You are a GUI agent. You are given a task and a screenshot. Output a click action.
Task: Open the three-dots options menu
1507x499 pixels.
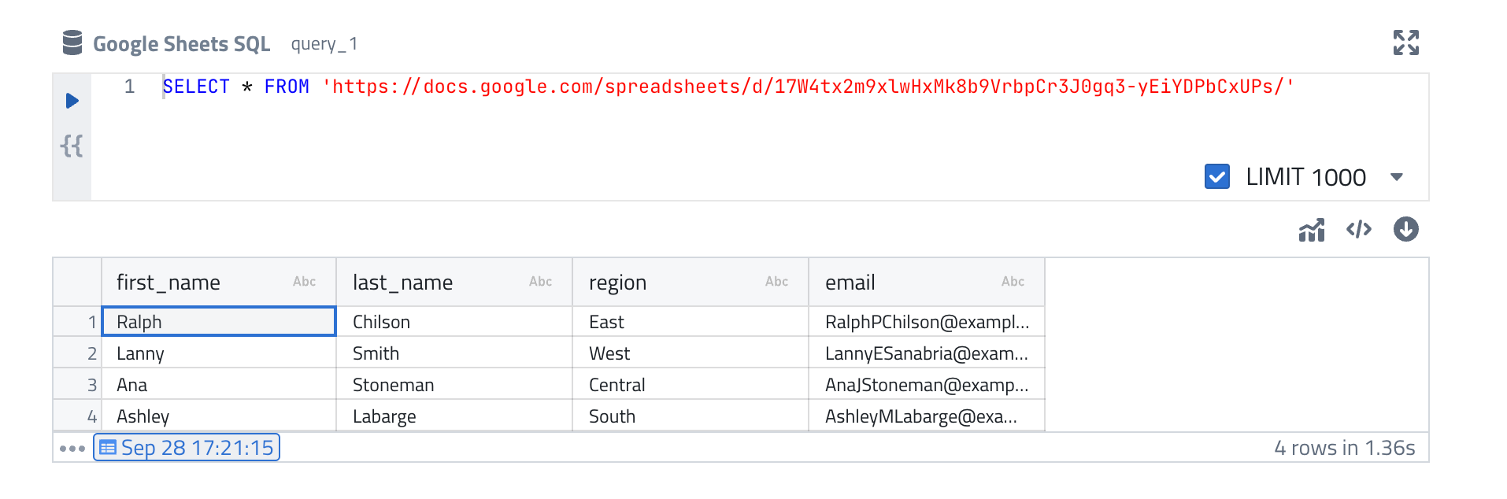coord(72,449)
